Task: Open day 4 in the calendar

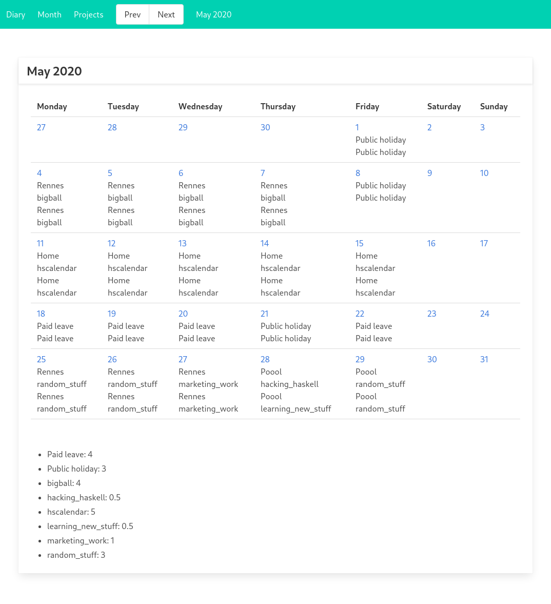Action: coord(40,173)
